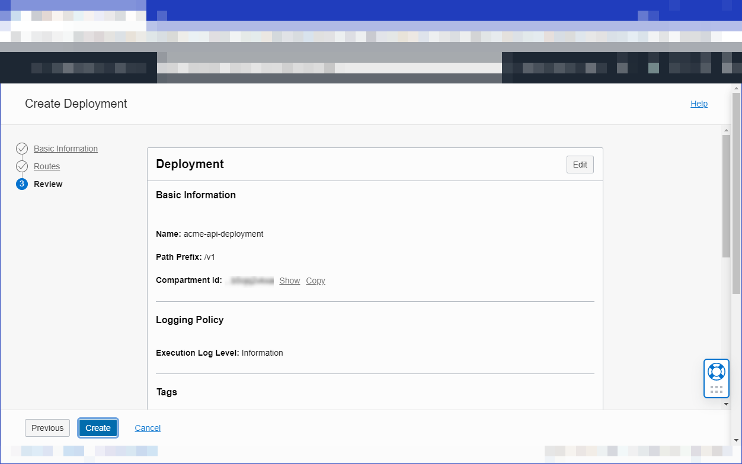Open the floating life buoy help widget
742x464 pixels.
pyautogui.click(x=716, y=372)
